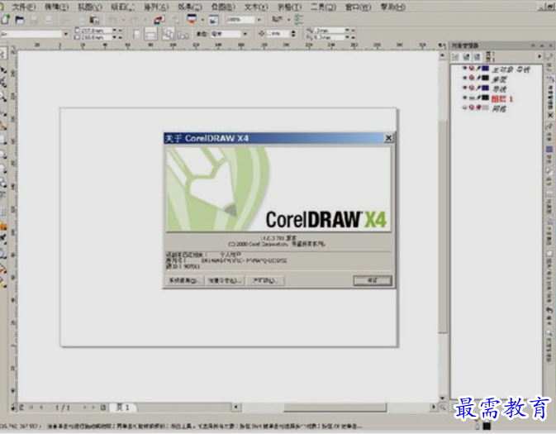Image resolution: width=556 pixels, height=434 pixels.
Task: Click the System Info (系统信息) button
Action: [184, 280]
